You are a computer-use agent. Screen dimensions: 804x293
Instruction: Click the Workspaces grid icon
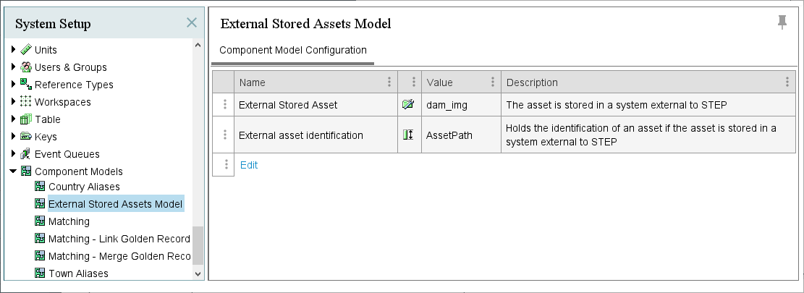click(x=25, y=101)
